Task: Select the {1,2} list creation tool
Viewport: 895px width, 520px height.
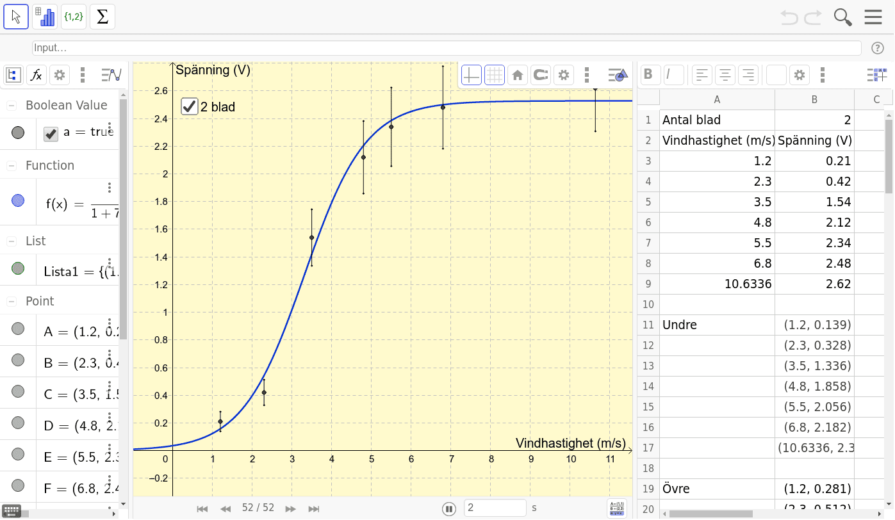Action: click(73, 17)
